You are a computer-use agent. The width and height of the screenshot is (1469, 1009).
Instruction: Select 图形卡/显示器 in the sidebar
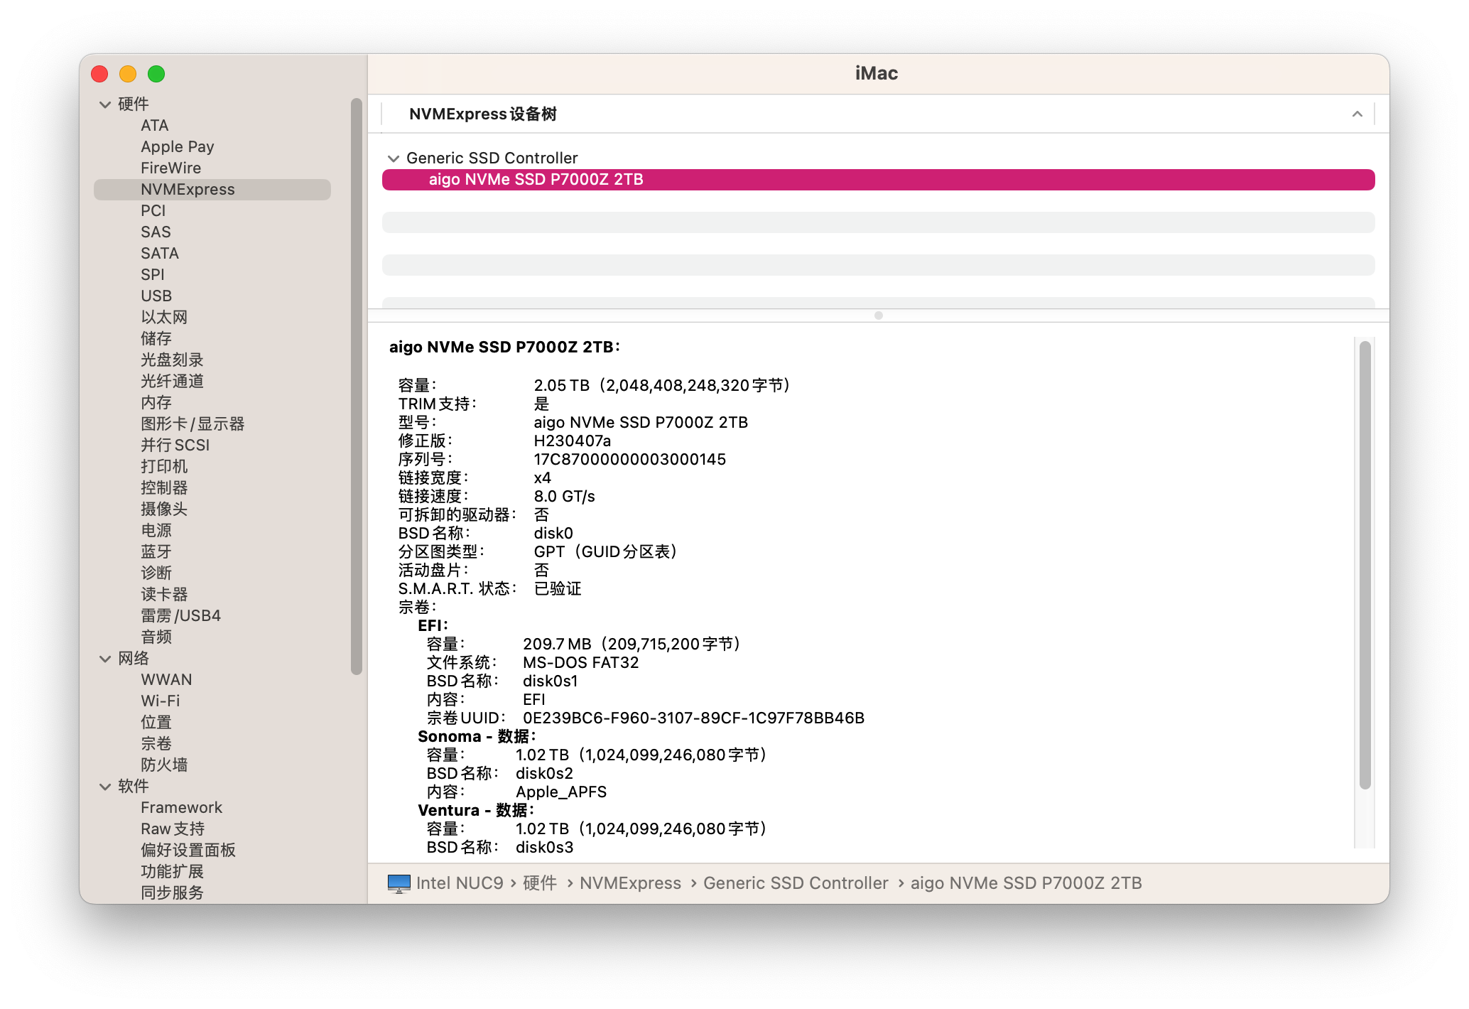[x=193, y=424]
